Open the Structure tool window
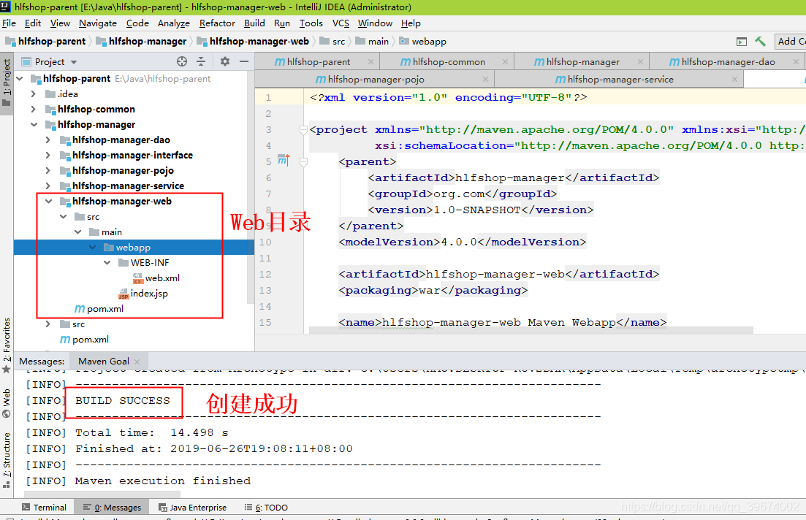Viewport: 806px width, 520px height. click(7, 459)
